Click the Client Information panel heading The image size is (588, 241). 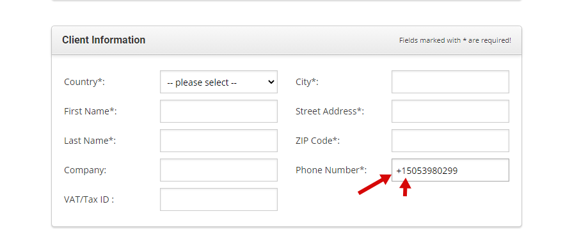[104, 40]
